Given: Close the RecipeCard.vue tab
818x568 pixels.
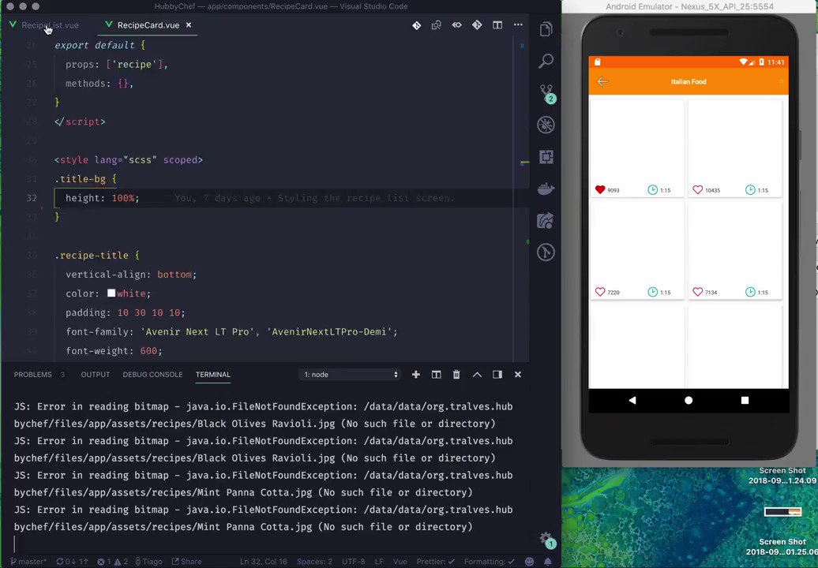Looking at the screenshot, I should click(x=189, y=25).
